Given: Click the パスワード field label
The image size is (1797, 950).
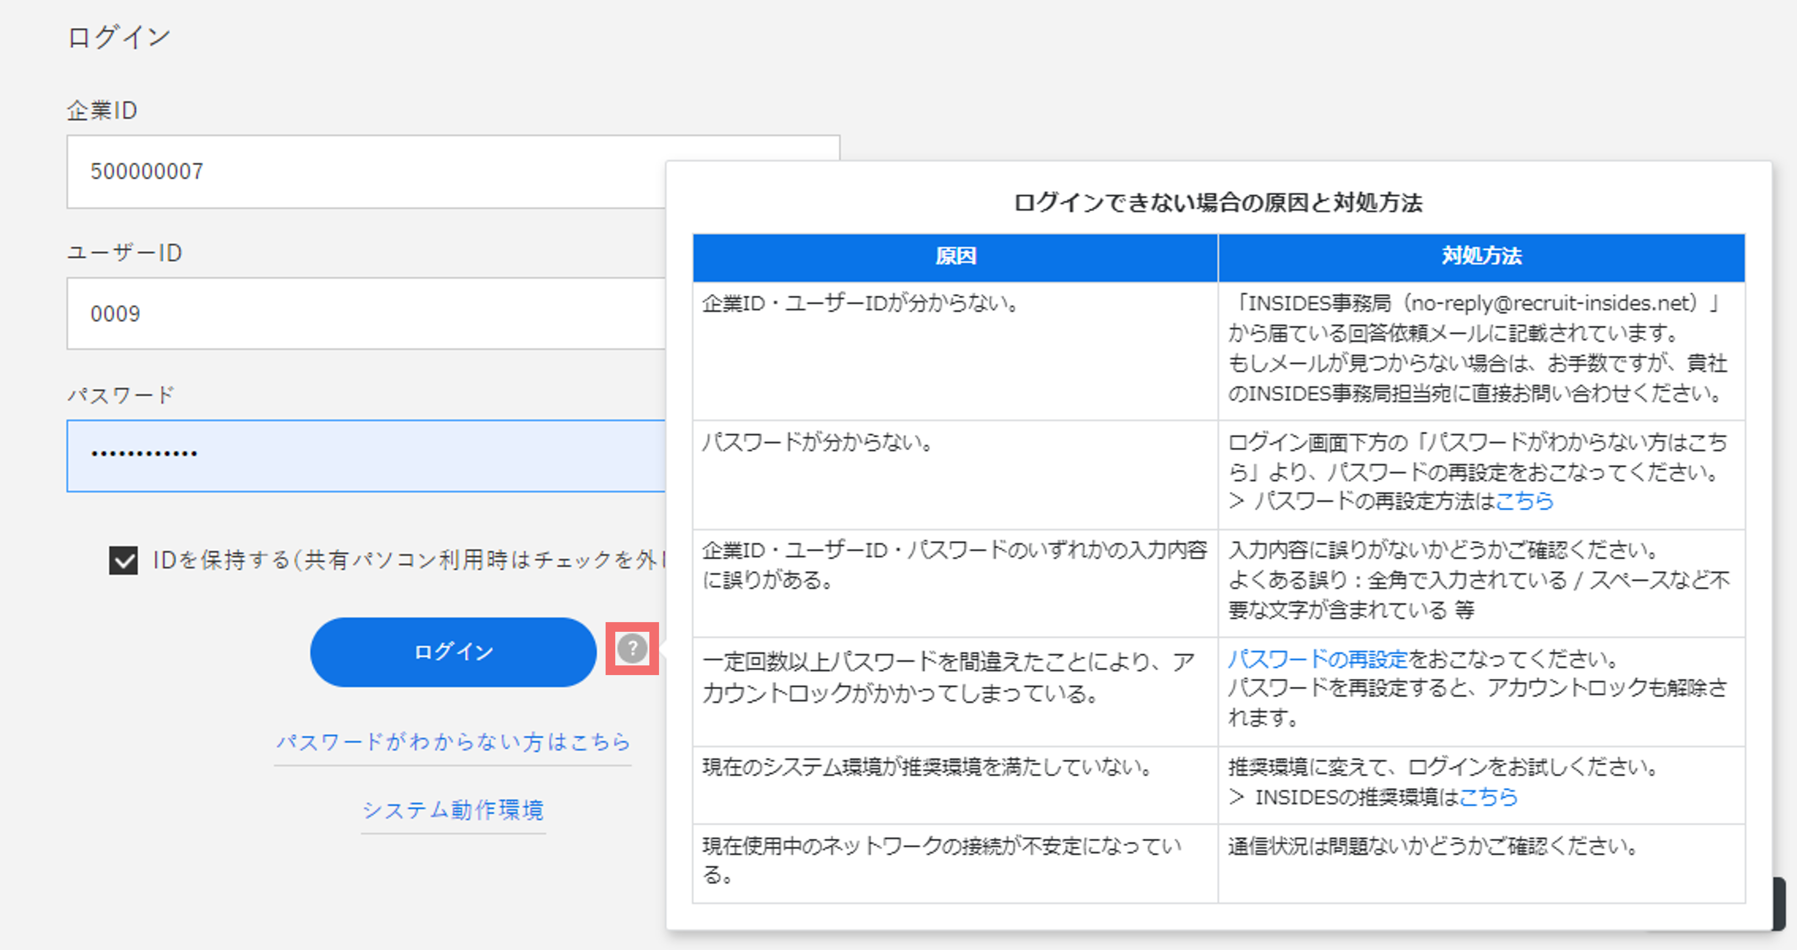Looking at the screenshot, I should tap(120, 396).
